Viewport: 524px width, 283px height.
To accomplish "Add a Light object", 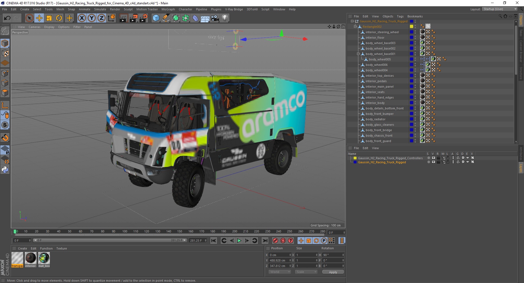I will click(x=225, y=18).
